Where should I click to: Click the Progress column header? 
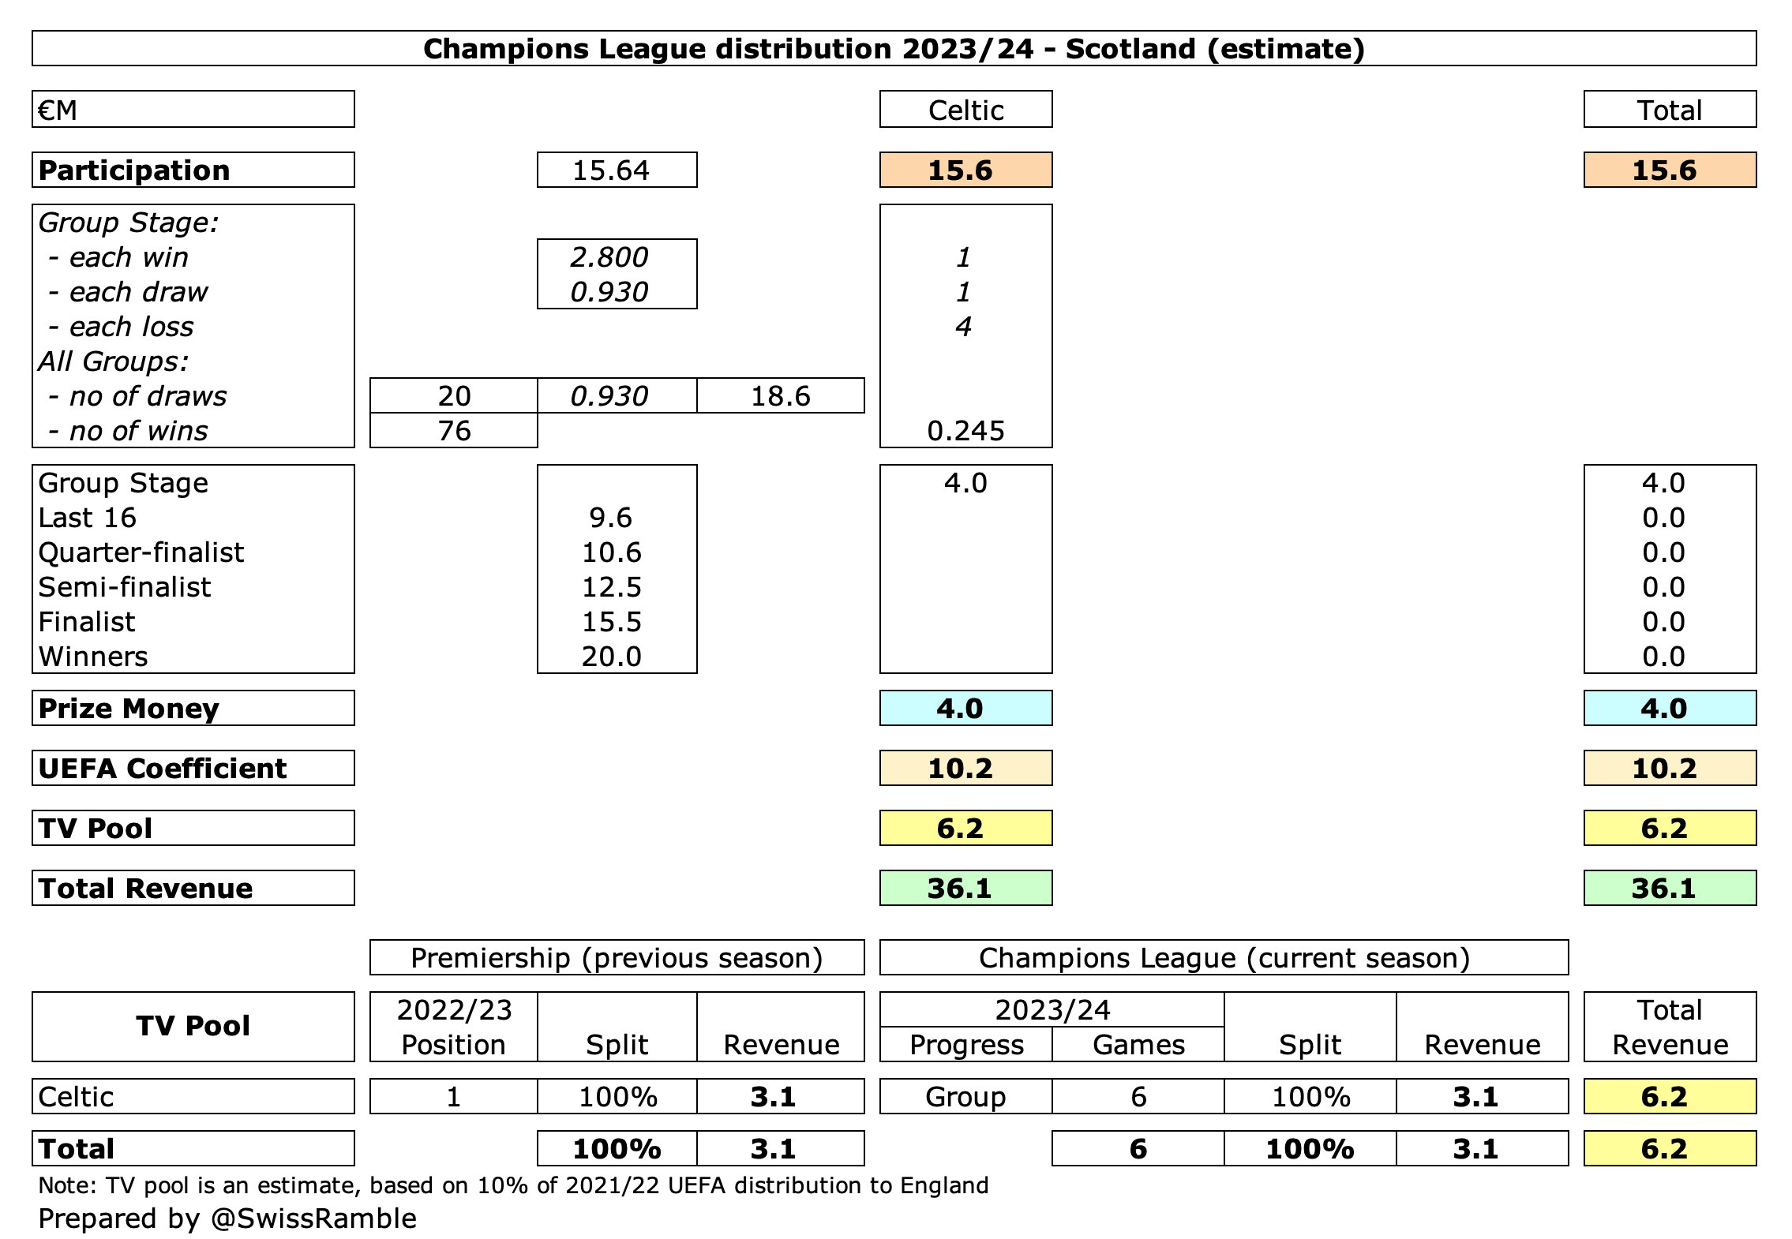(966, 1045)
